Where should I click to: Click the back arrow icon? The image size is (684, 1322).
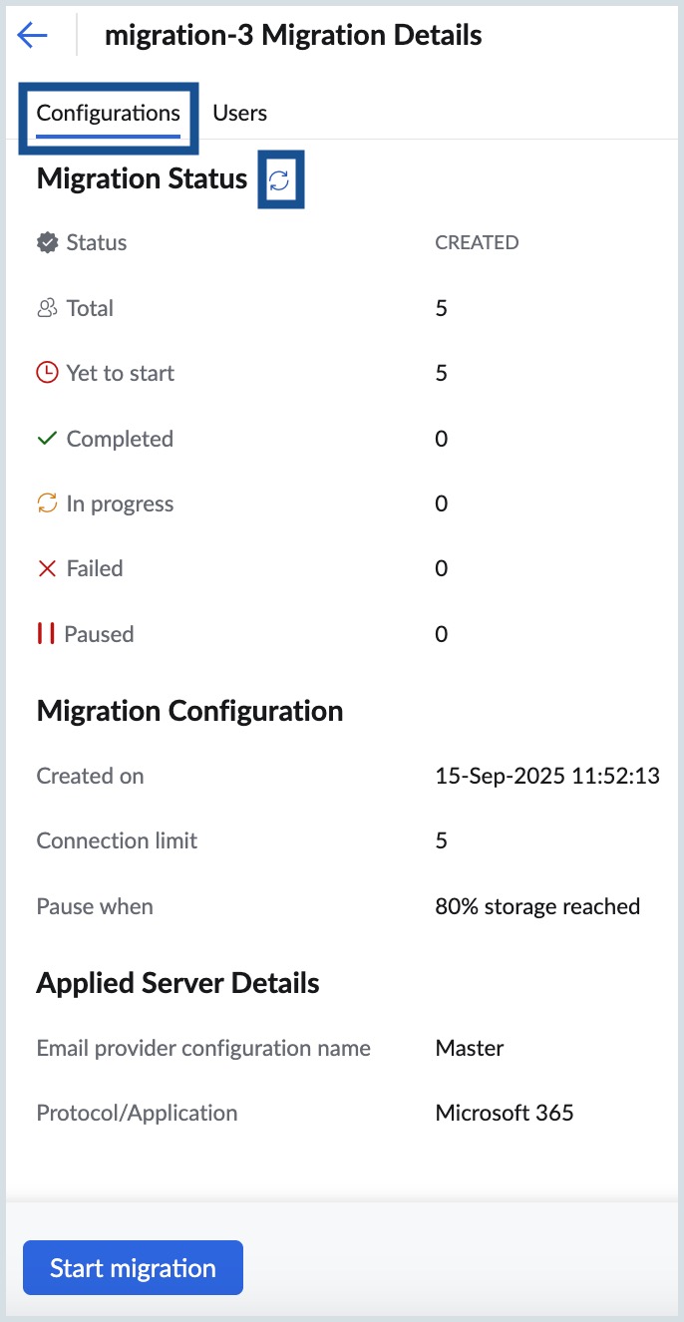32,36
